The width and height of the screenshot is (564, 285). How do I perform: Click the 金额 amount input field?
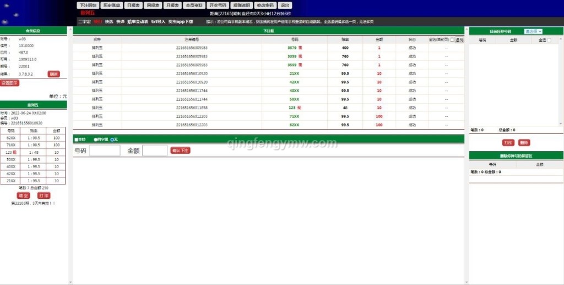click(155, 150)
